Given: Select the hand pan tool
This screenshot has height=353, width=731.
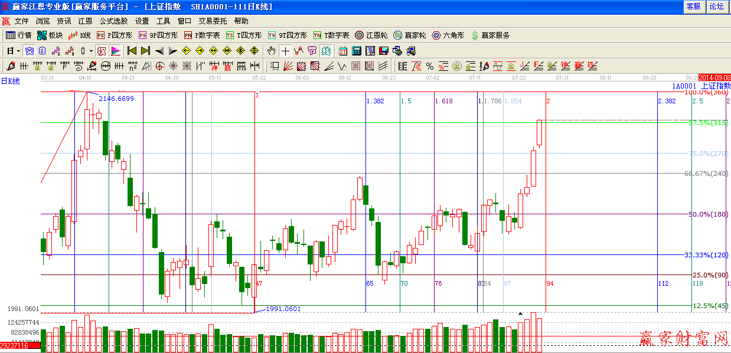Looking at the screenshot, I should (271, 51).
